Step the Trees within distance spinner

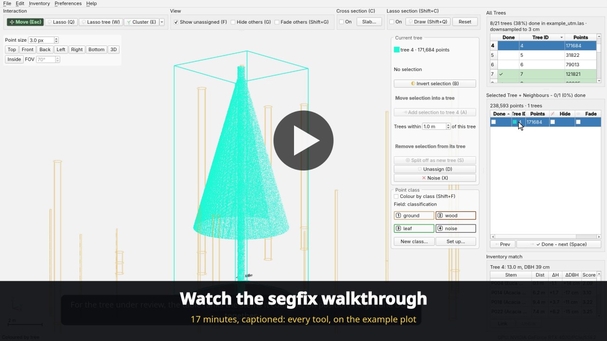pos(448,126)
